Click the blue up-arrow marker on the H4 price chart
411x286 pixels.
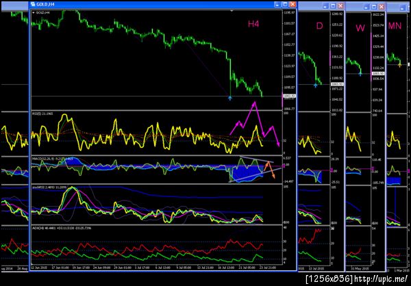230,98
